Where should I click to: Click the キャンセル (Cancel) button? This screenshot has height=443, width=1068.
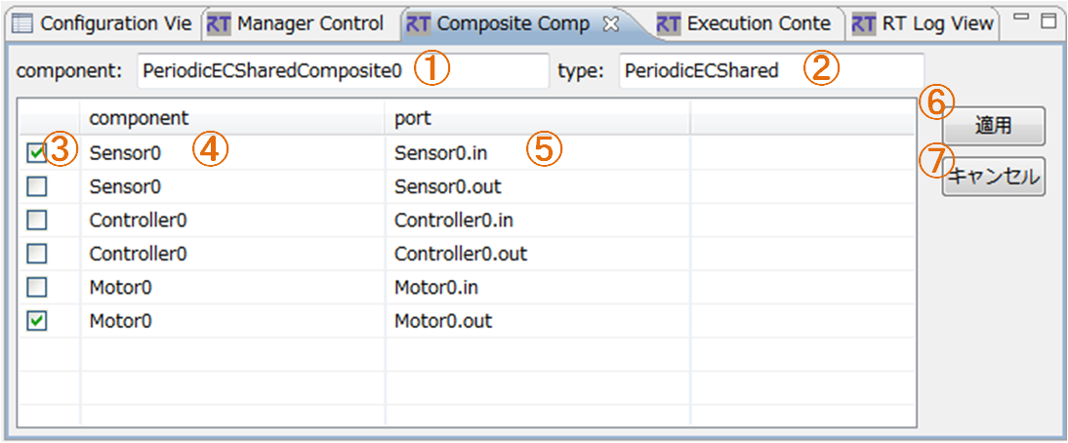pyautogui.click(x=993, y=178)
